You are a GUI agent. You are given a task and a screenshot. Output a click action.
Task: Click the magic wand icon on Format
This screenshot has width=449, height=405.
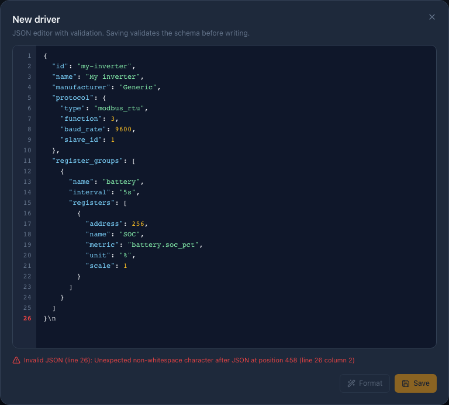pyautogui.click(x=351, y=383)
